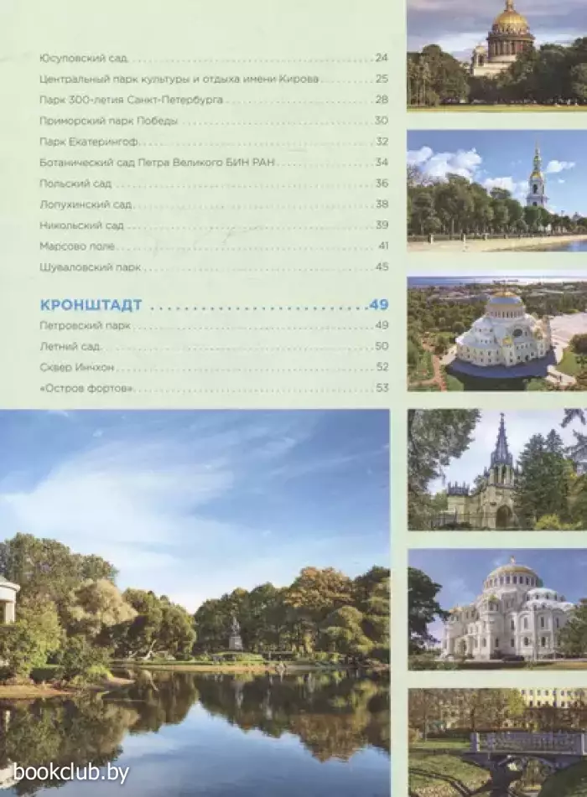Click the 'Польский сад' entry

[x=75, y=184]
